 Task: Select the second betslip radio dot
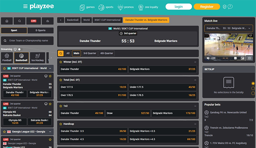(253, 88)
